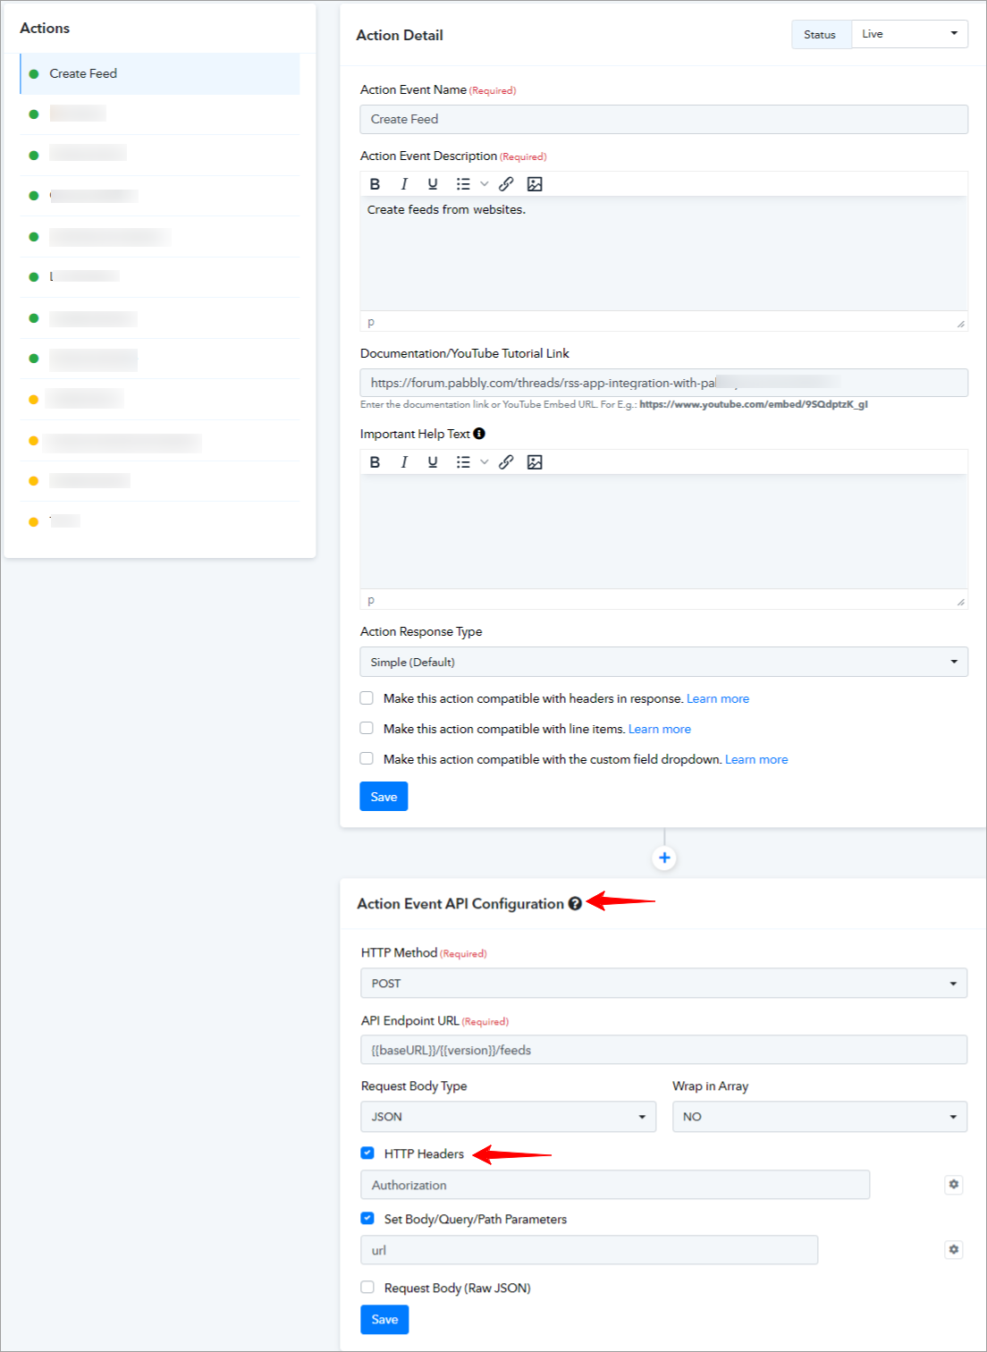Toggle Underline in Important Help Text editor
987x1352 pixels.
coord(433,462)
